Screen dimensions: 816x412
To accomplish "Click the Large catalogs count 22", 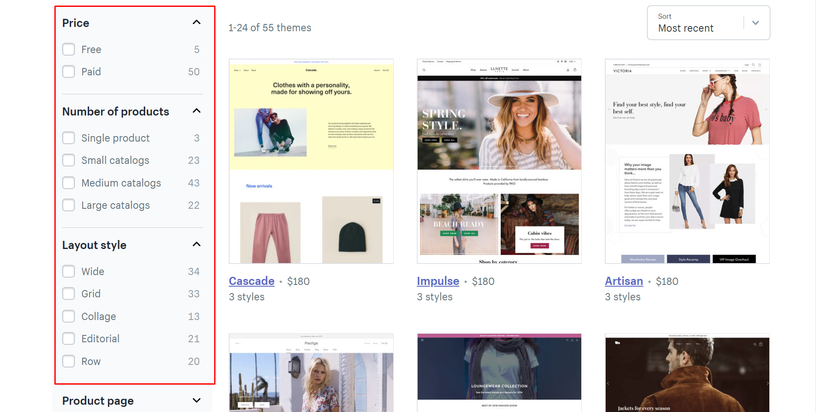I will pos(194,205).
